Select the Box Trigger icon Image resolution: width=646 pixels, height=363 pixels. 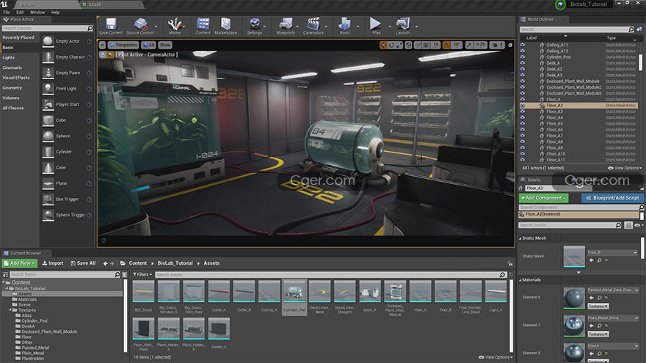48,199
